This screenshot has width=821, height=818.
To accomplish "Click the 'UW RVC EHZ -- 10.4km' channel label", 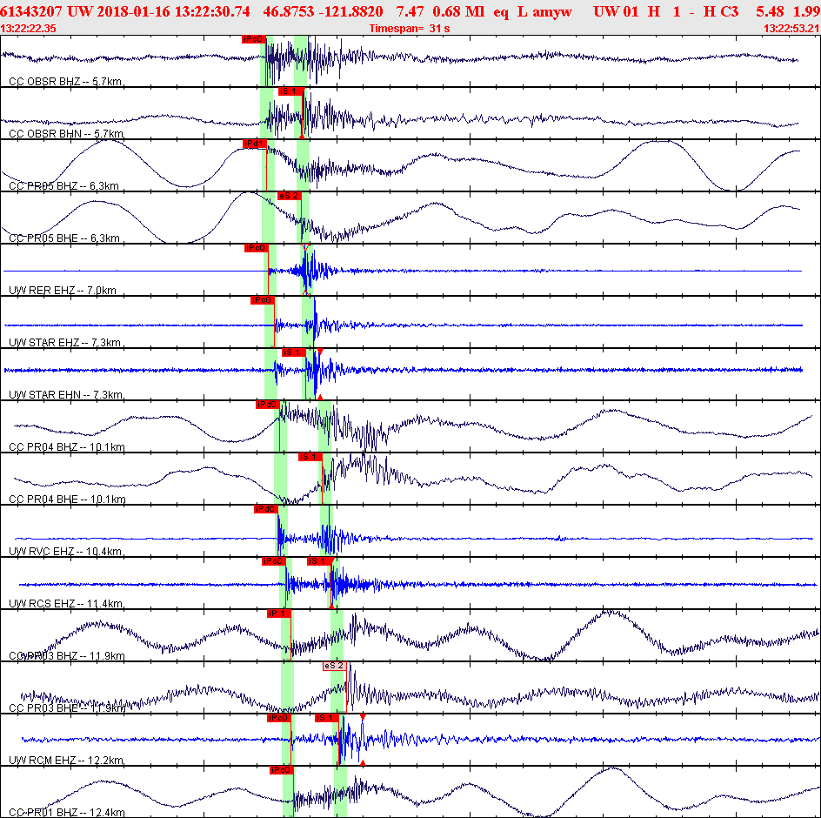I will [65, 551].
